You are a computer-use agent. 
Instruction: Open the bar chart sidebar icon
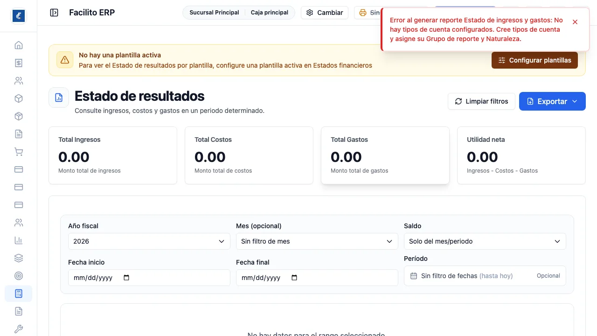[19, 240]
